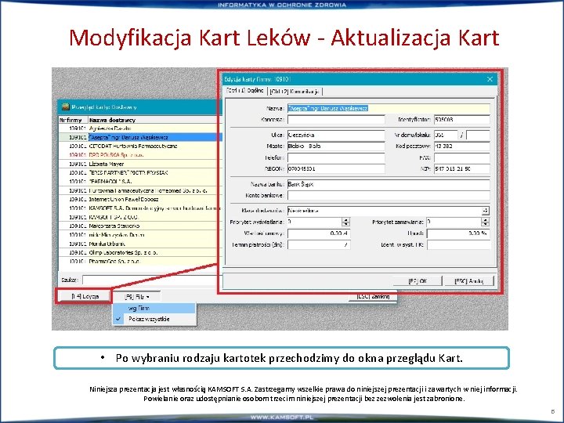Select the KAMSOFT SP. Z O.O. row
The image size is (564, 423).
click(x=140, y=217)
